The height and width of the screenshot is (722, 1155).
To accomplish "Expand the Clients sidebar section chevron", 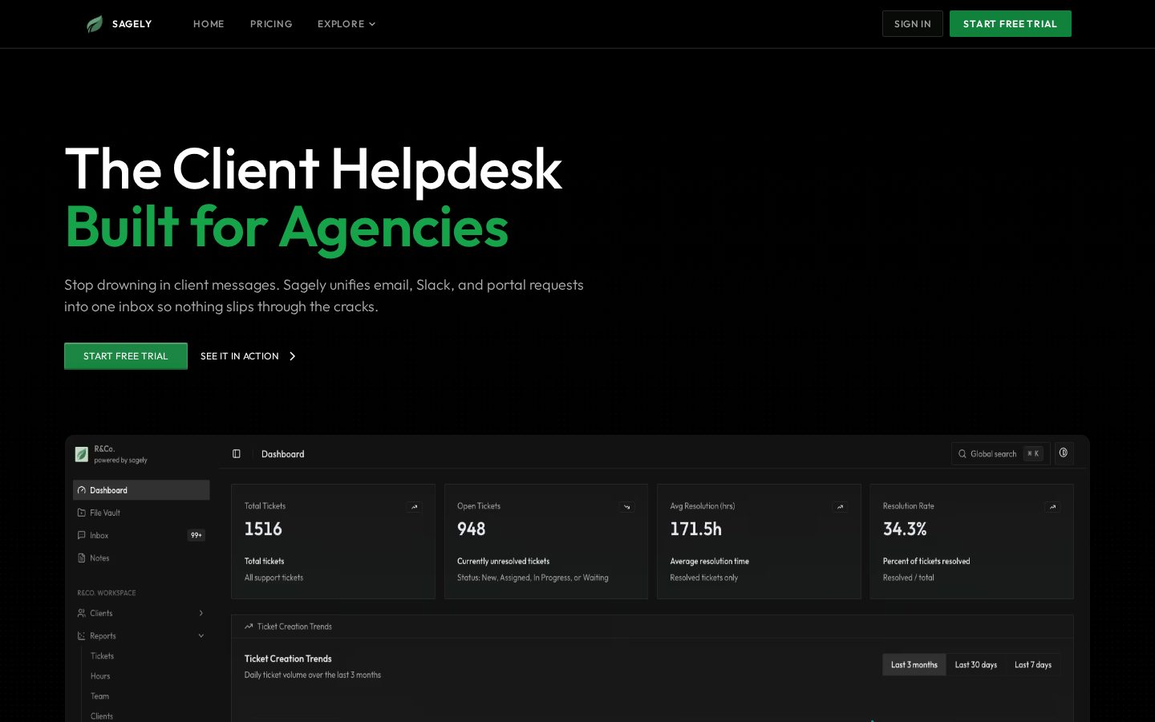I will (x=201, y=613).
